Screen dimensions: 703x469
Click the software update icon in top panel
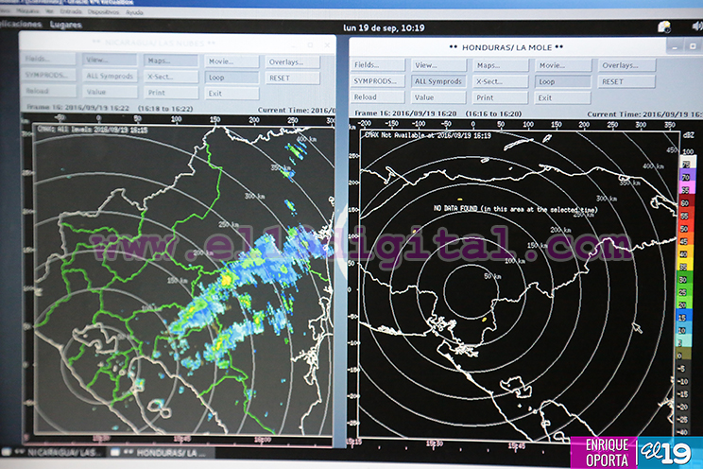(x=664, y=26)
